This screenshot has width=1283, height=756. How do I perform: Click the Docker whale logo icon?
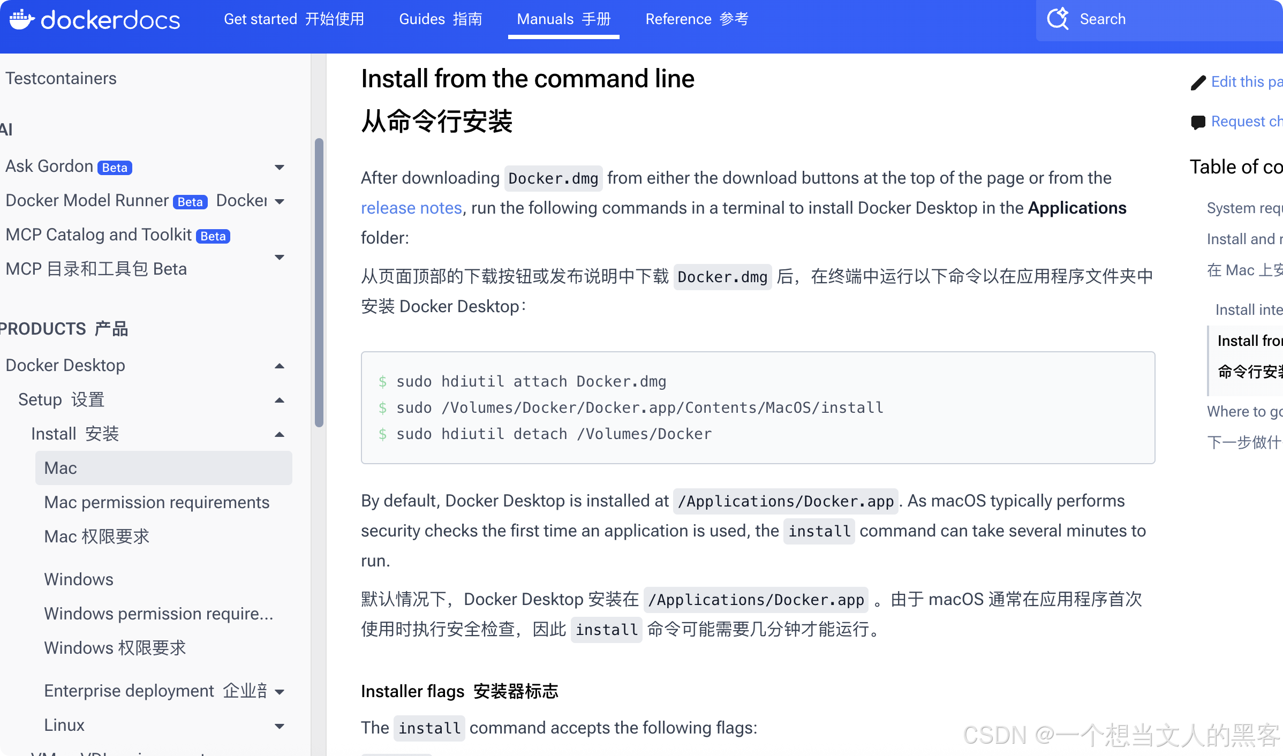pyautogui.click(x=22, y=20)
